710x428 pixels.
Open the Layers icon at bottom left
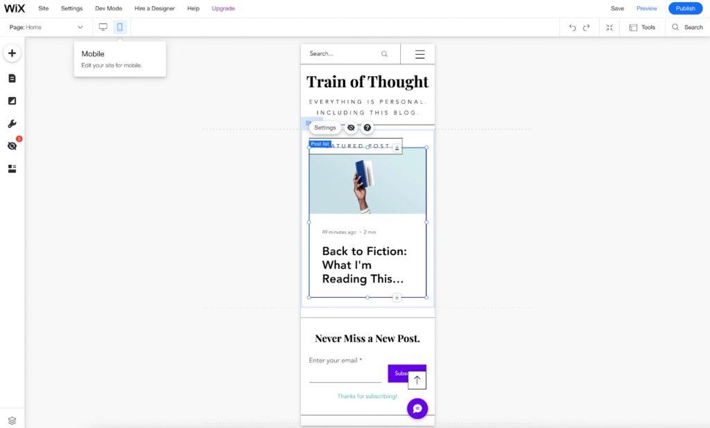coord(12,420)
